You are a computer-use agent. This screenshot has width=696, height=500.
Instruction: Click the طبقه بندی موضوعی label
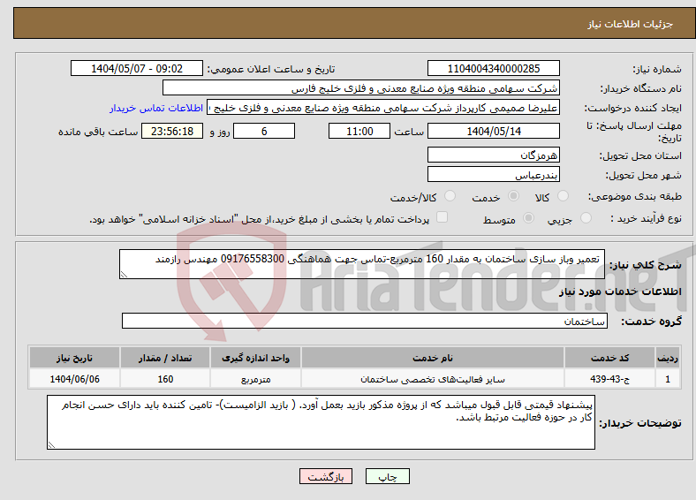[x=635, y=196]
